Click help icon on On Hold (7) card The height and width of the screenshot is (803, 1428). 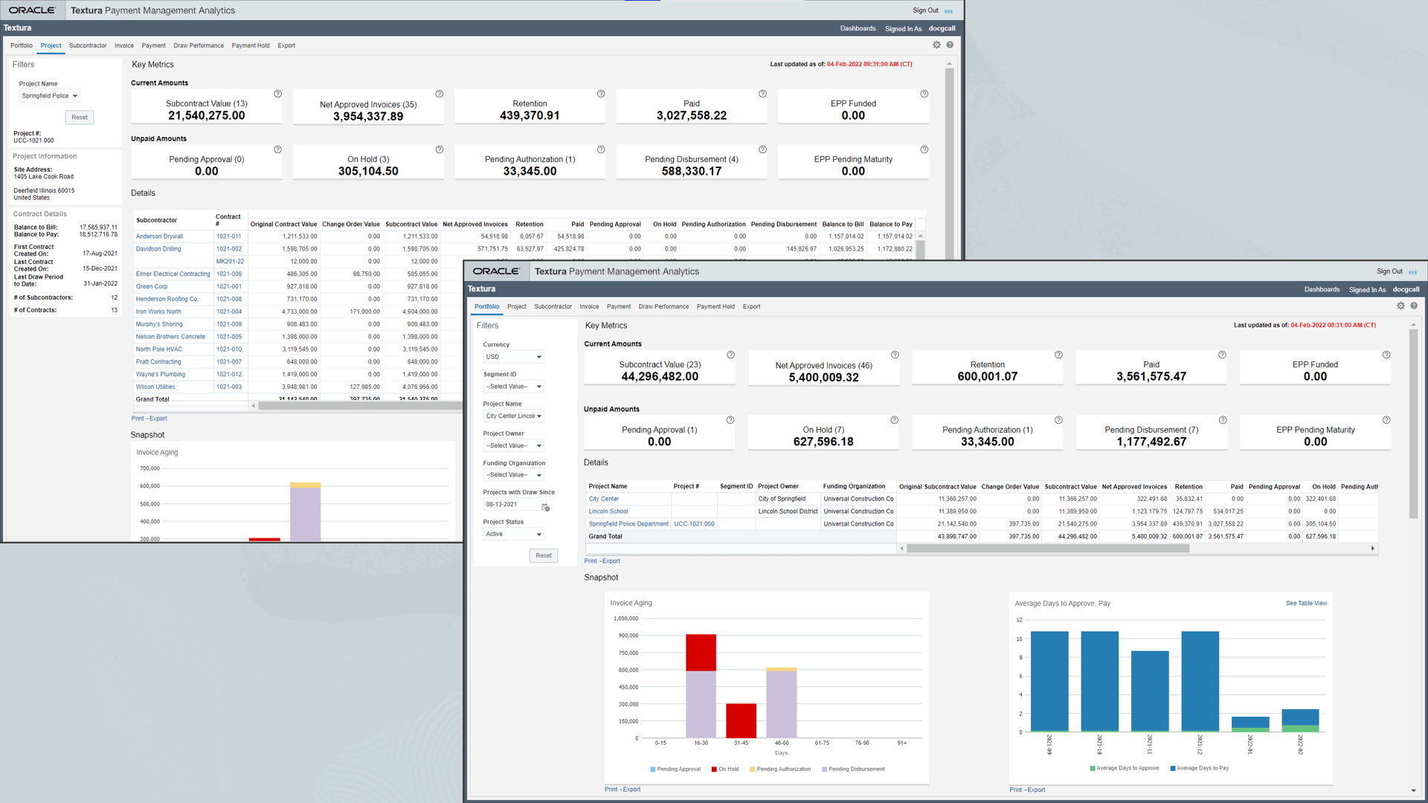tap(894, 420)
